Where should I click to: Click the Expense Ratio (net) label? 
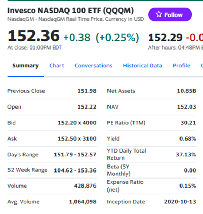click(x=125, y=186)
